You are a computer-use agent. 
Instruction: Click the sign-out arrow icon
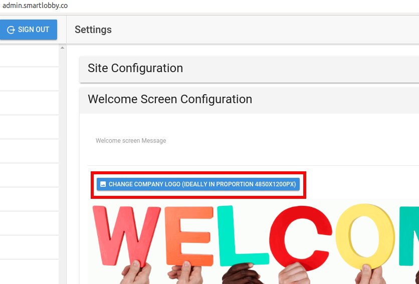point(11,30)
